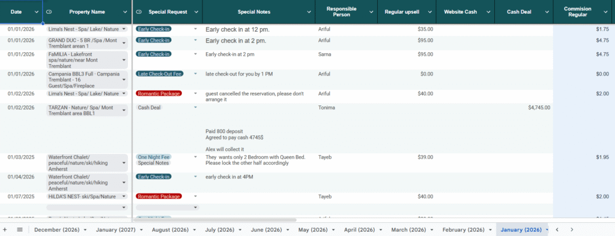Switch to the December (2026) sheet tab

(x=57, y=230)
